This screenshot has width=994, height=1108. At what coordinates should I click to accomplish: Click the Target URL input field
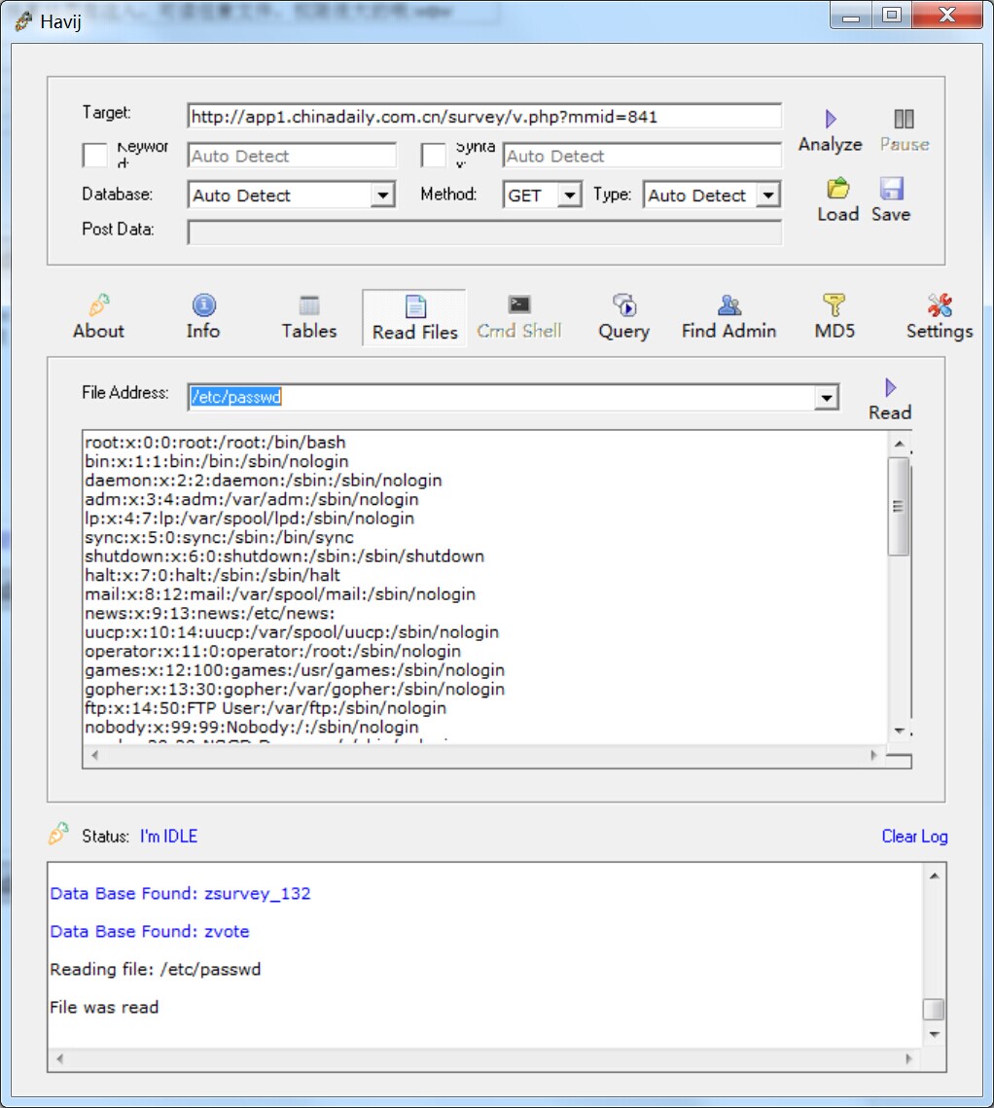tap(484, 117)
